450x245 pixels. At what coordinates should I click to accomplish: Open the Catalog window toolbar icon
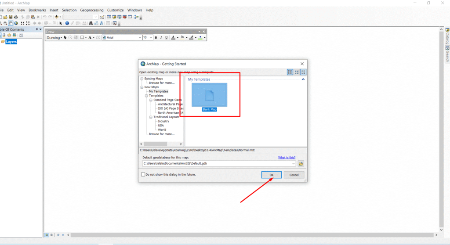point(114,17)
